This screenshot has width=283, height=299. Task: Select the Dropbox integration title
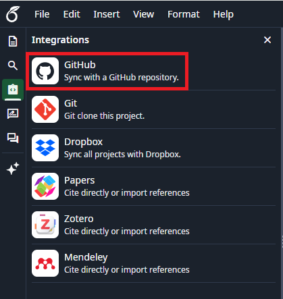pyautogui.click(x=84, y=142)
